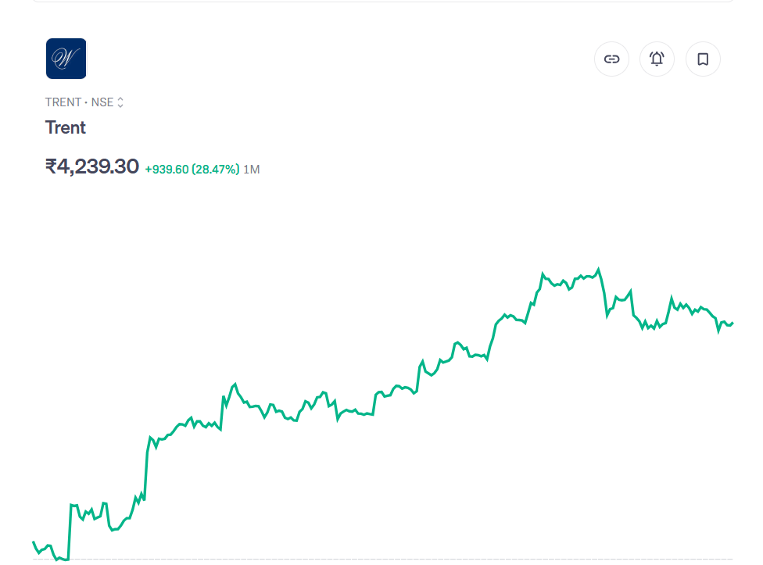
Task: Click the ₹4,239.30 price display
Action: 93,166
